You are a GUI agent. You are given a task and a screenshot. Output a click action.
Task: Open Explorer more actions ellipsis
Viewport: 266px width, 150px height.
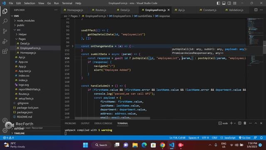(x=56, y=10)
